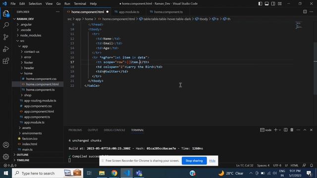Open index.html file
This screenshot has height=178, width=317.
(x=30, y=144)
